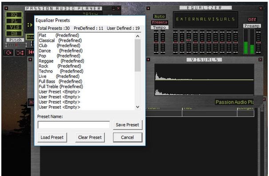
Task: Toggle the Tempo button
Action: [x=159, y=28]
